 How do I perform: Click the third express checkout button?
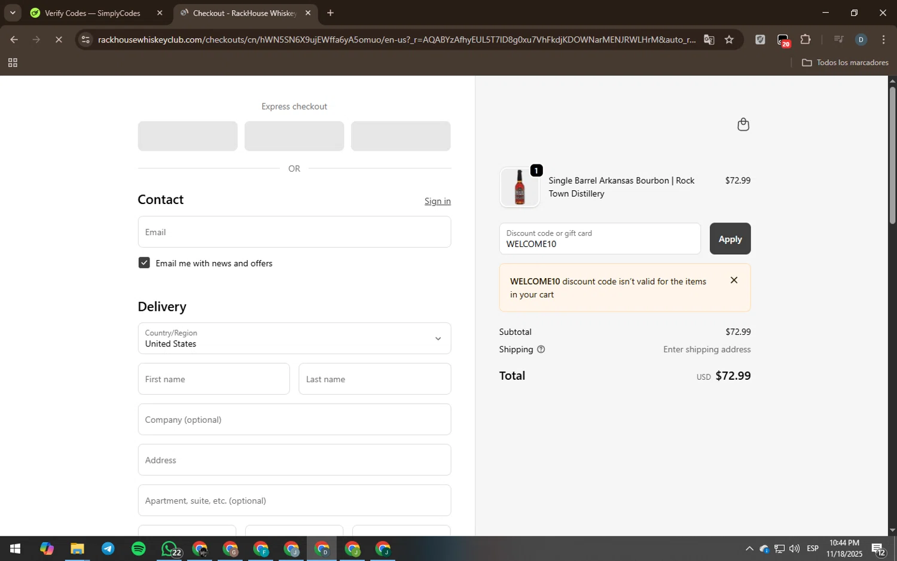401,136
